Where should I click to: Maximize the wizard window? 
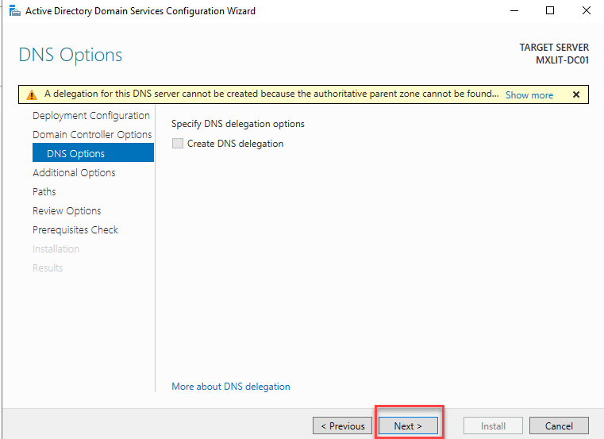pos(550,11)
